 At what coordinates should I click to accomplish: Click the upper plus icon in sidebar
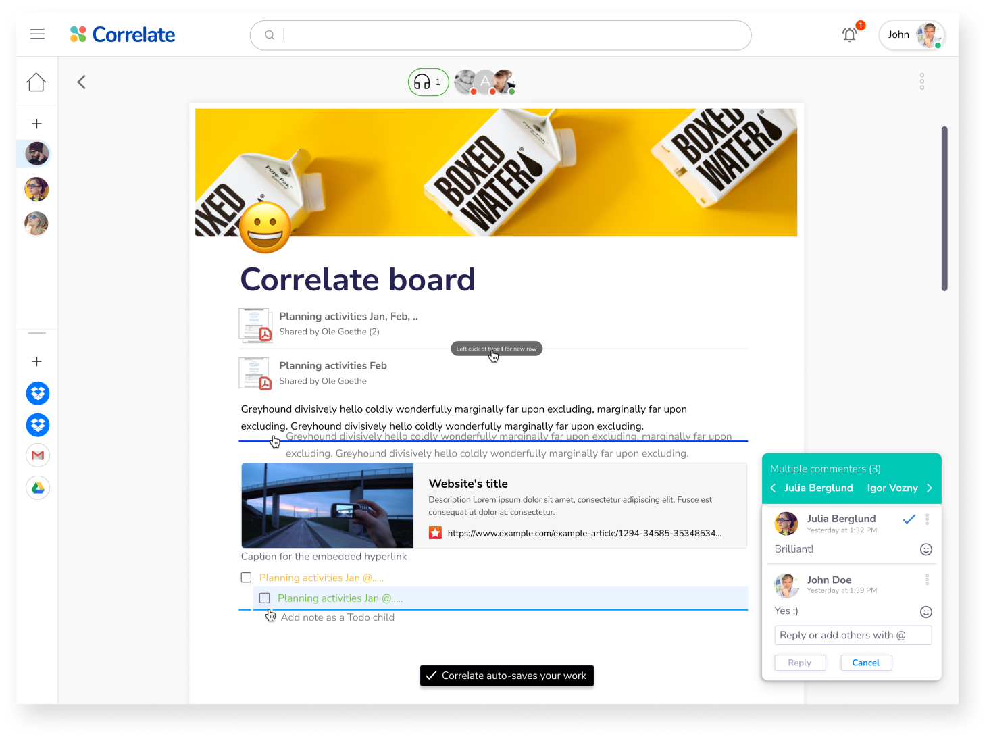tap(36, 124)
